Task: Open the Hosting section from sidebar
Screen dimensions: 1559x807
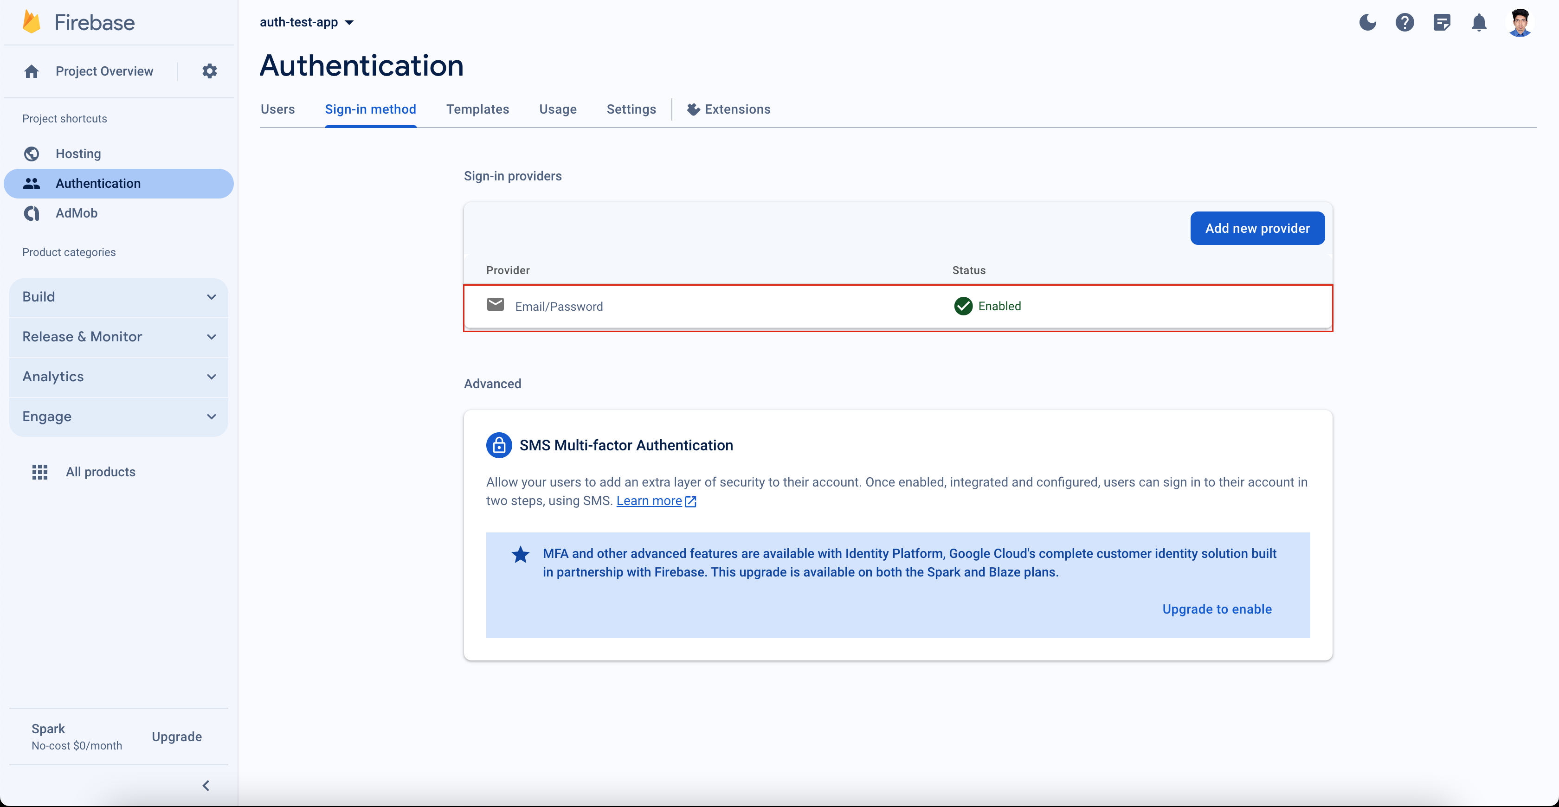Action: (x=78, y=154)
